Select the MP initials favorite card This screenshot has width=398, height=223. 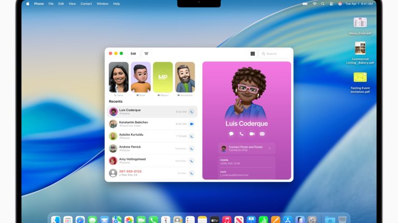point(163,77)
